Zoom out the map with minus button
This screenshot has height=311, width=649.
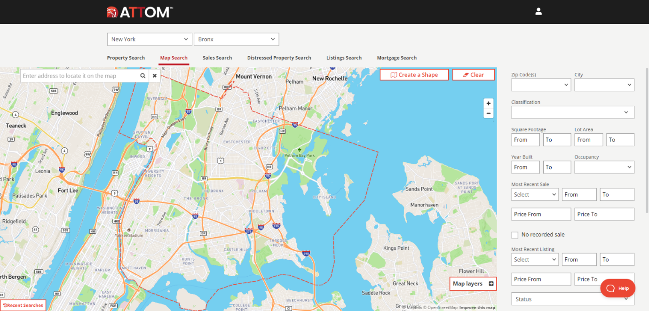(x=489, y=113)
